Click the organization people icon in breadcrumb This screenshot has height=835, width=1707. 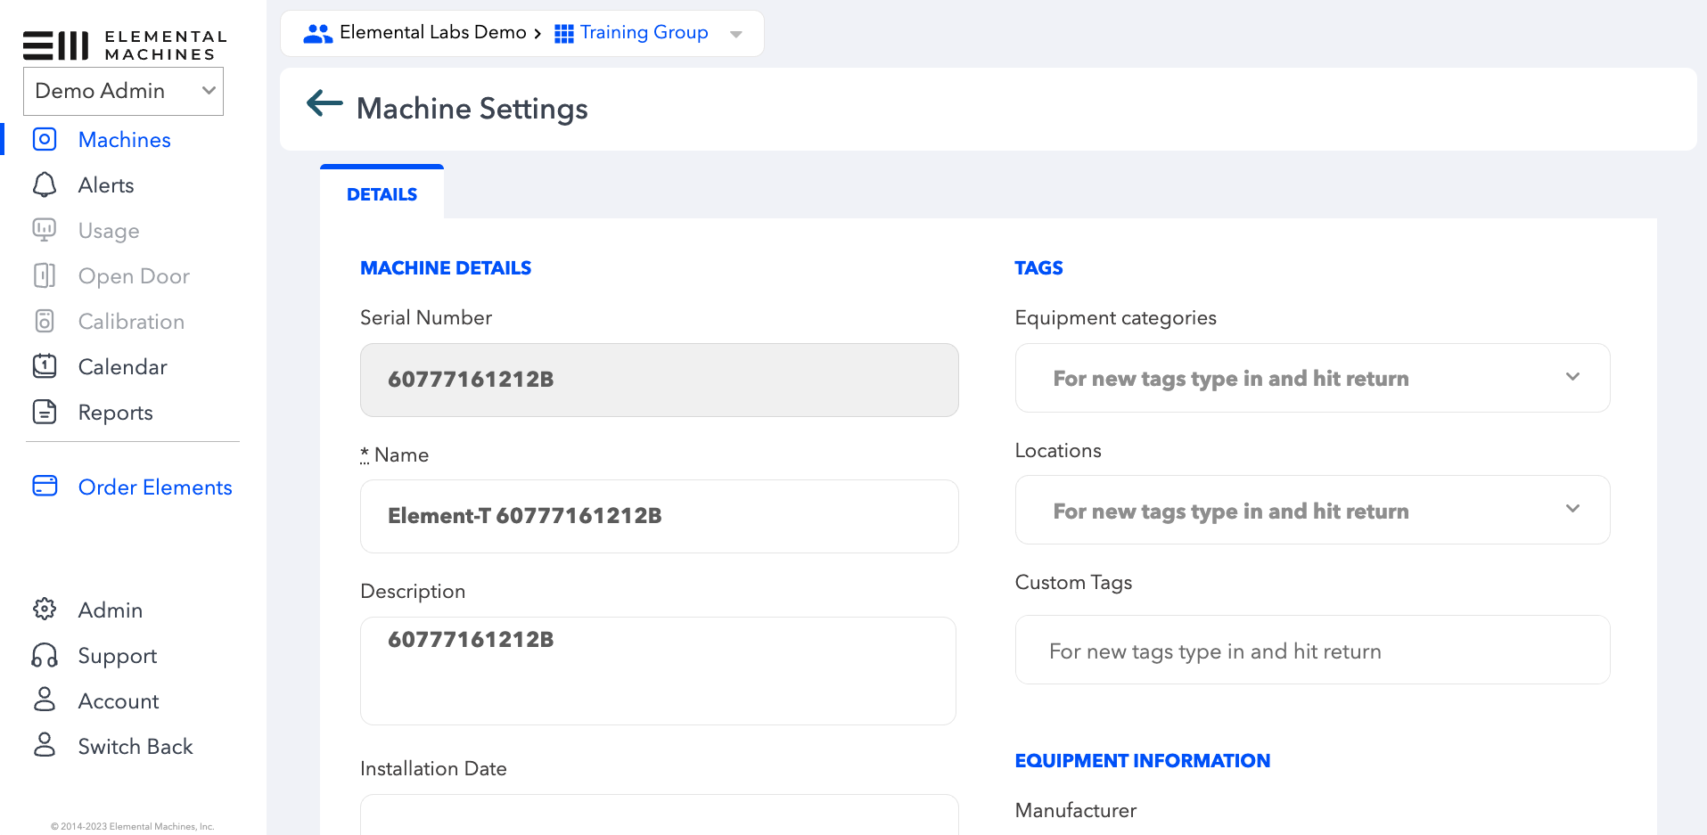[x=317, y=34]
